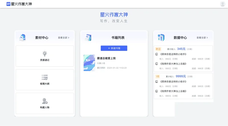The height and width of the screenshot is (126, 228).
Task: Click the 9999元 cumulative income value
Action: coord(181,76)
